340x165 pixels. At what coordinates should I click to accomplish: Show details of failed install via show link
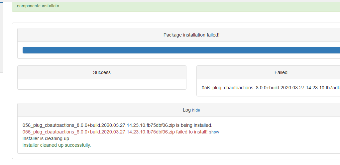214,132
